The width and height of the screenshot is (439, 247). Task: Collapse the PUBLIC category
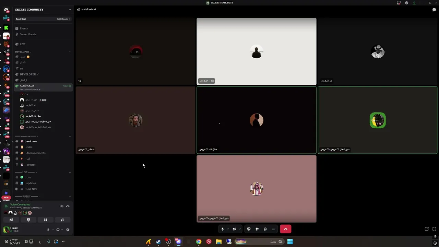(27, 197)
